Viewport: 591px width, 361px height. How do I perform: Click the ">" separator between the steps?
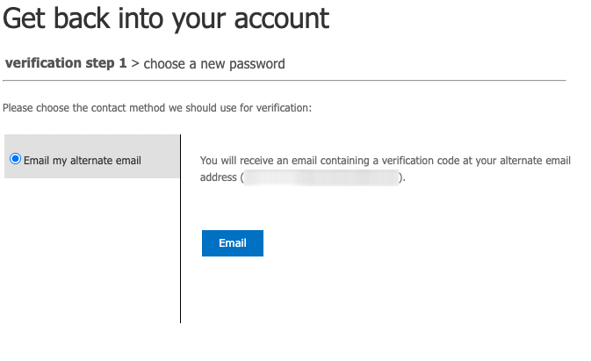135,64
